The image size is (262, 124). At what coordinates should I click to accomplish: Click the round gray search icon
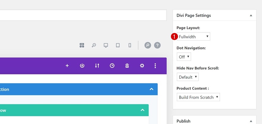pyautogui.click(x=148, y=45)
